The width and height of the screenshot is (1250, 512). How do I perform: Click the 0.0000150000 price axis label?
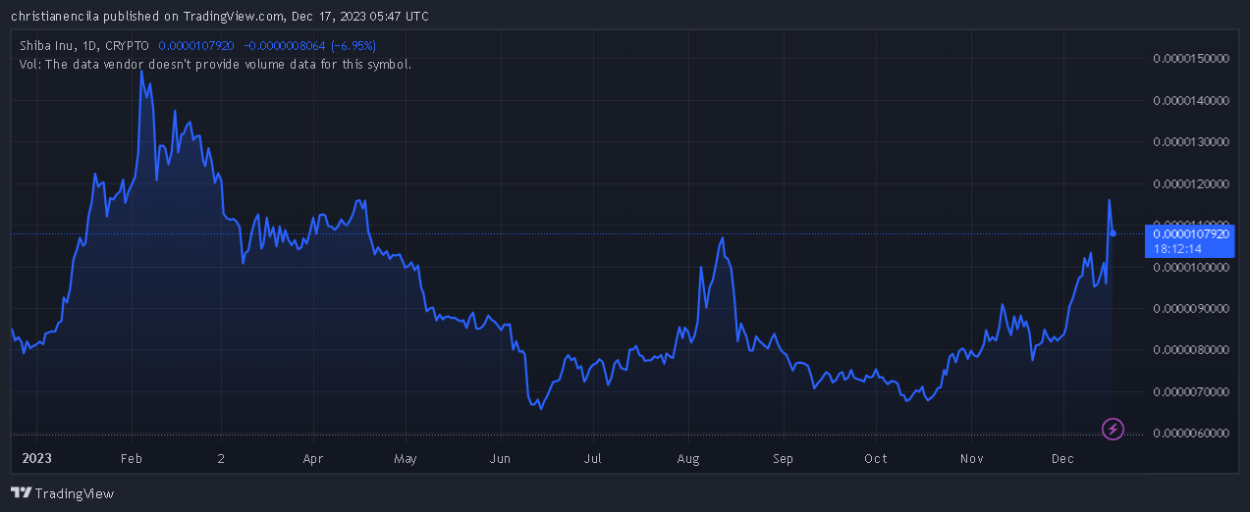[1190, 59]
